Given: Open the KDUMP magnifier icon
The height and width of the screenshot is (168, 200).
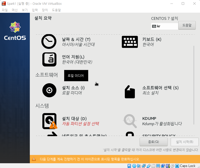Looking at the screenshot, I should click(x=130, y=121).
